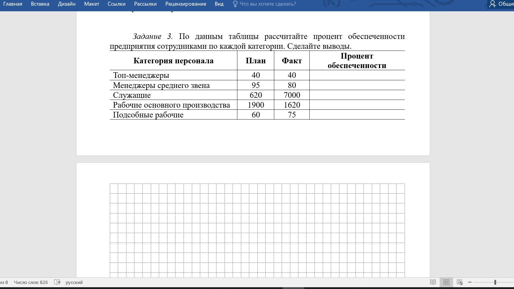
Task: Open the Рассылки tab
Action: pyautogui.click(x=145, y=4)
